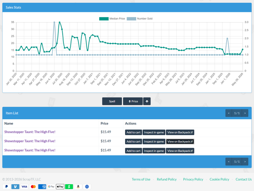Click the copyright 2013-2026 ScrapTF, LLC text

pyautogui.click(x=21, y=179)
